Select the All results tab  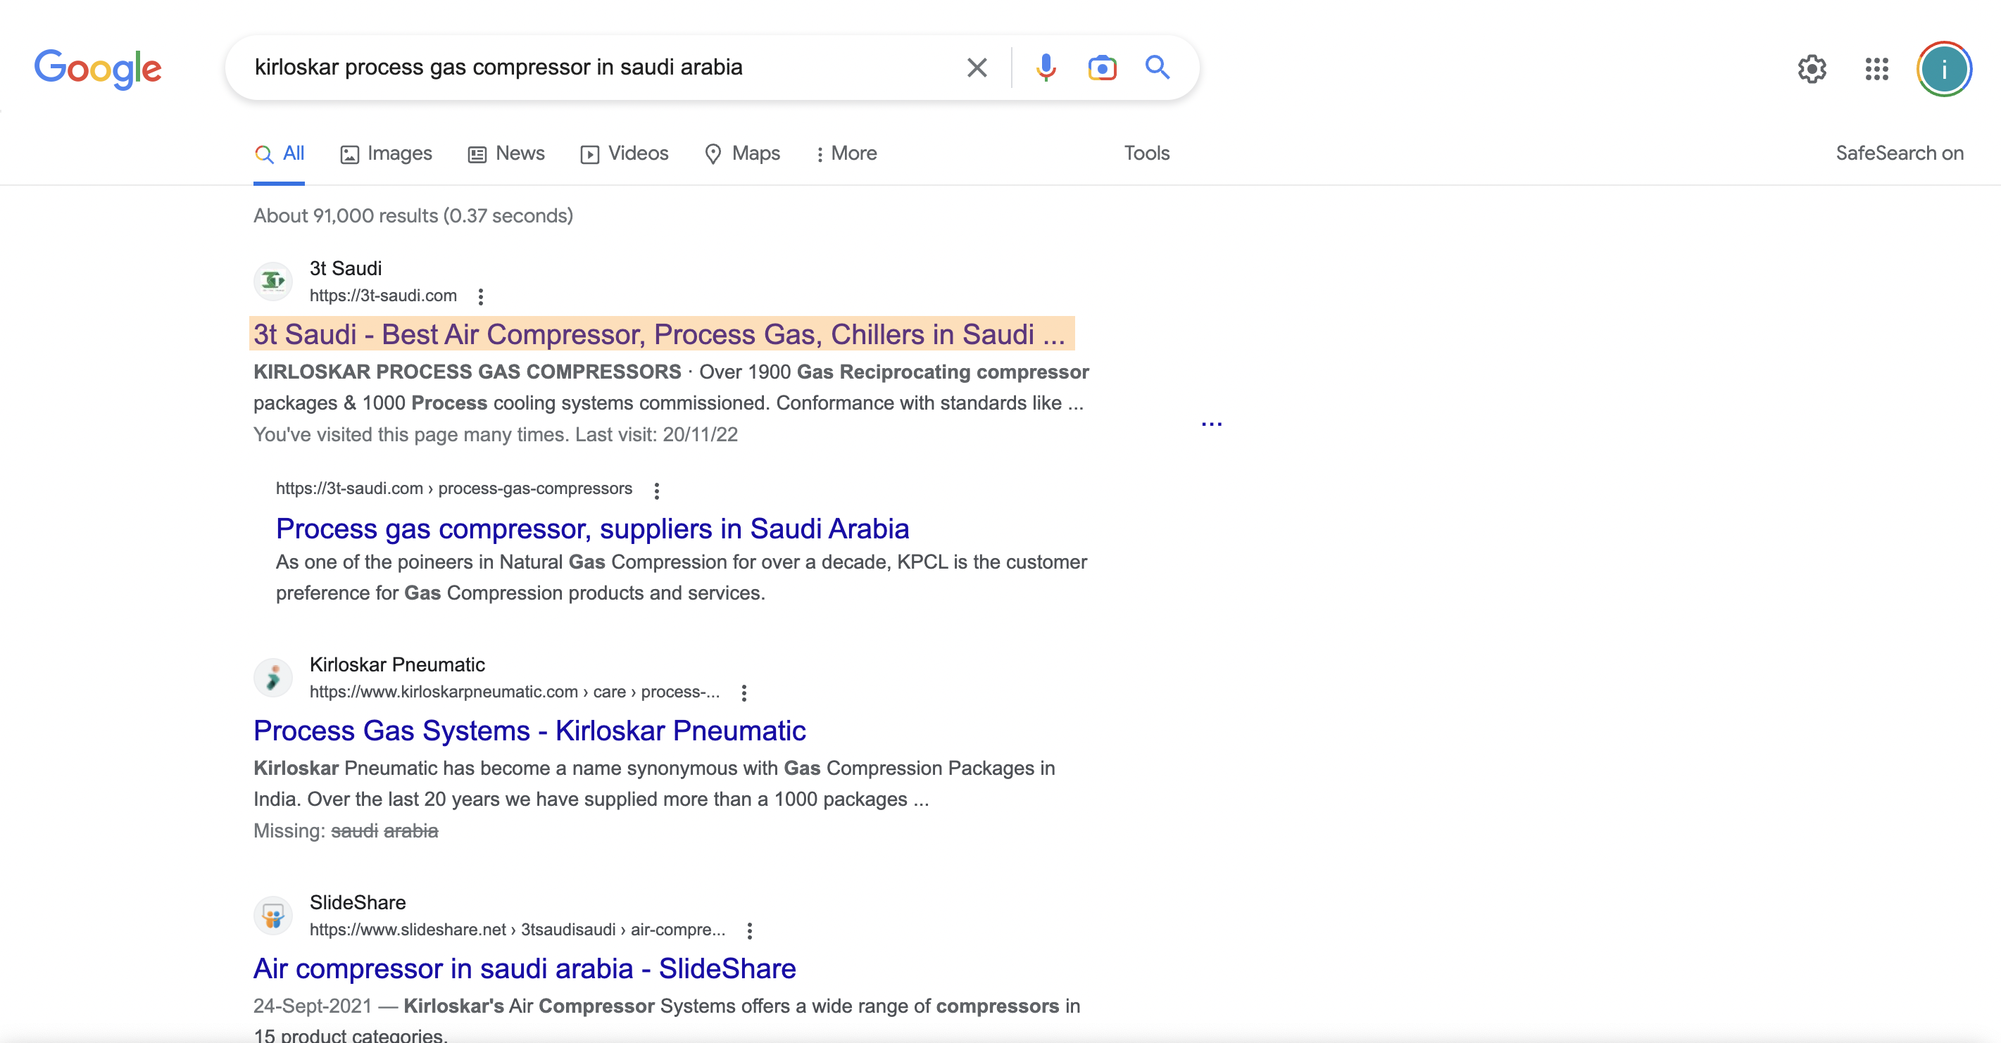[x=279, y=153]
